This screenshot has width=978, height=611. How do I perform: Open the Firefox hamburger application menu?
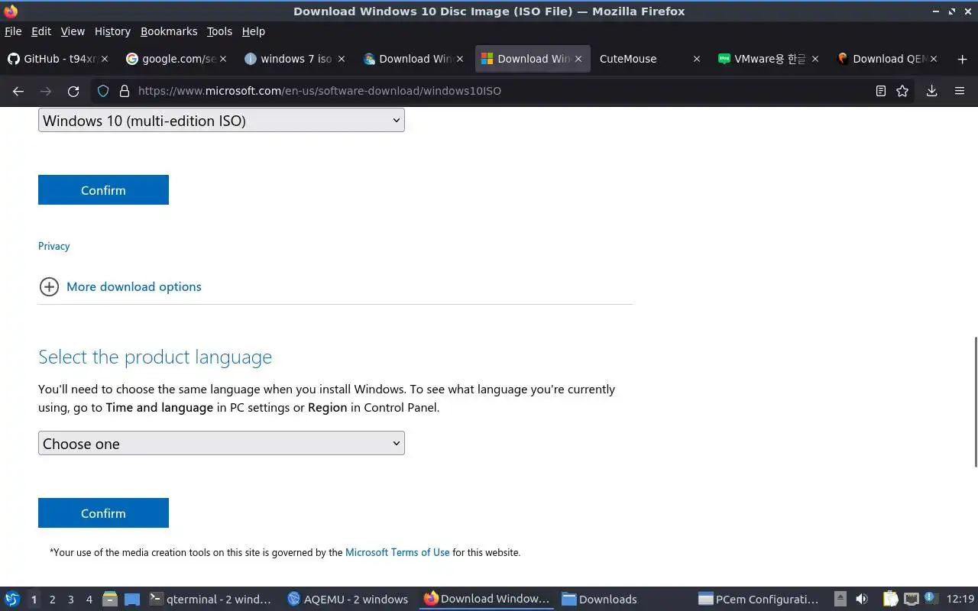click(960, 91)
